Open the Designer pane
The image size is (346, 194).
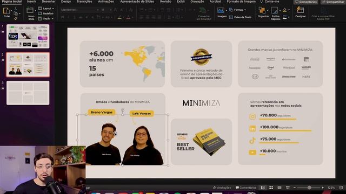[301, 12]
